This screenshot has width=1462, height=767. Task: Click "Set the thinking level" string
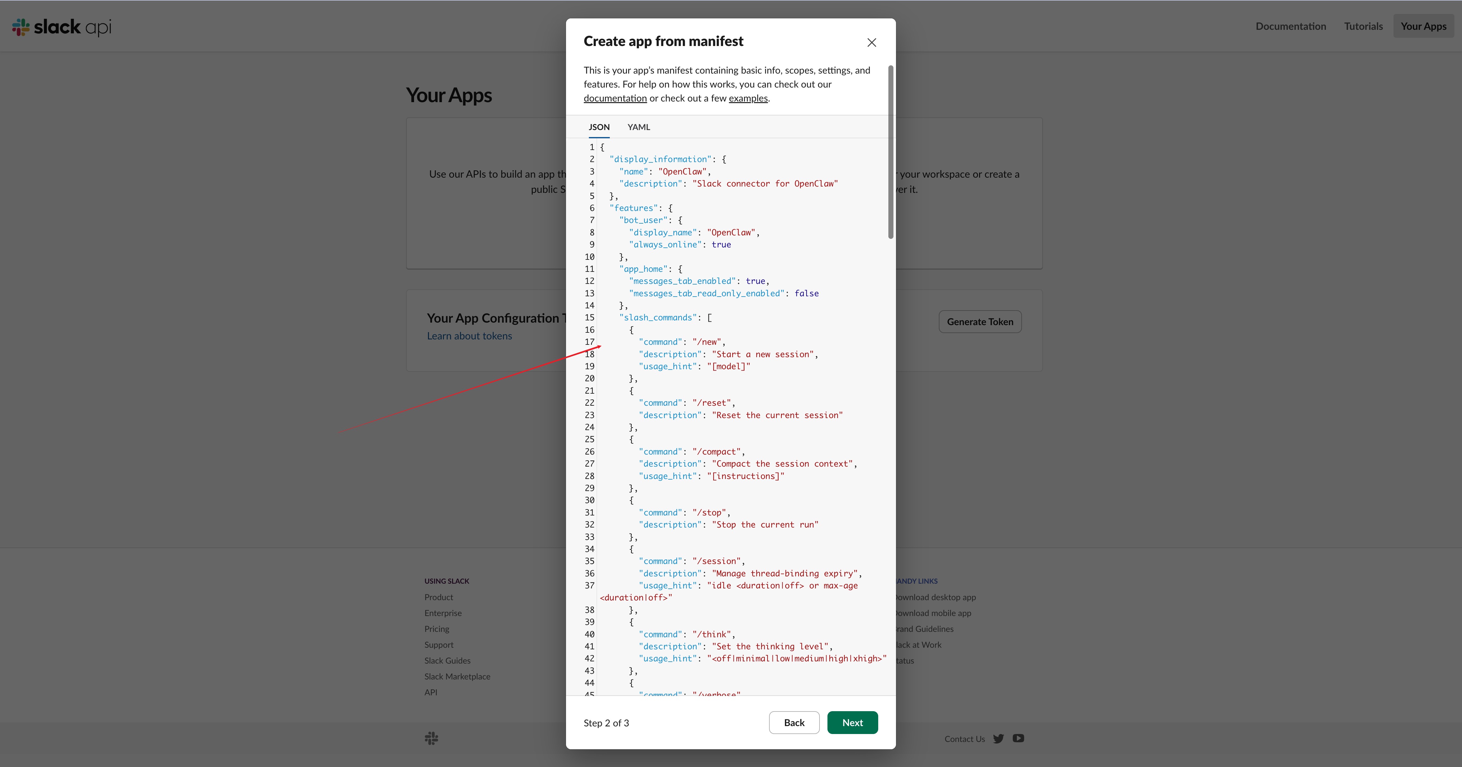coord(770,647)
